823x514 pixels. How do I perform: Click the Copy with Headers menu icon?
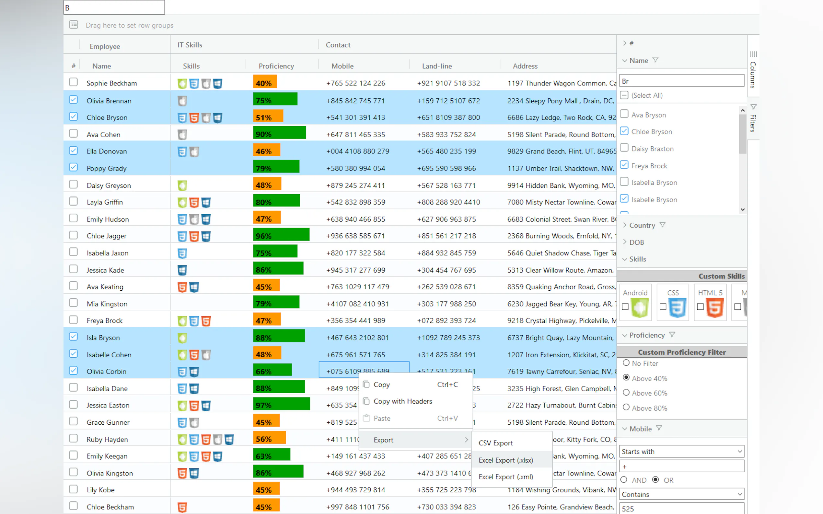pyautogui.click(x=366, y=401)
